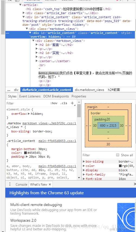
Task: Collapse the outer div csdn-tracking-statistics node
Action: coord(24,17)
